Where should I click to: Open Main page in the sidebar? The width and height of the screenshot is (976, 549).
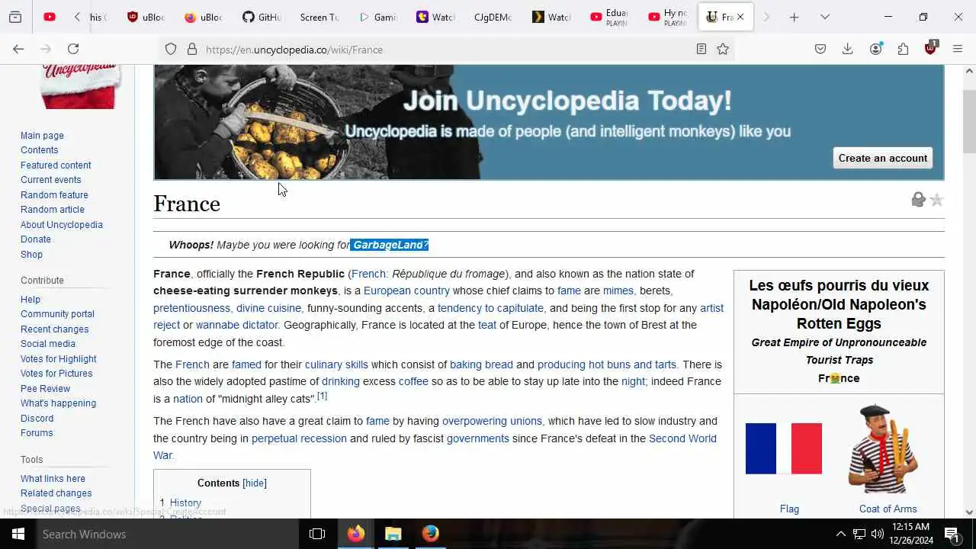coord(42,136)
